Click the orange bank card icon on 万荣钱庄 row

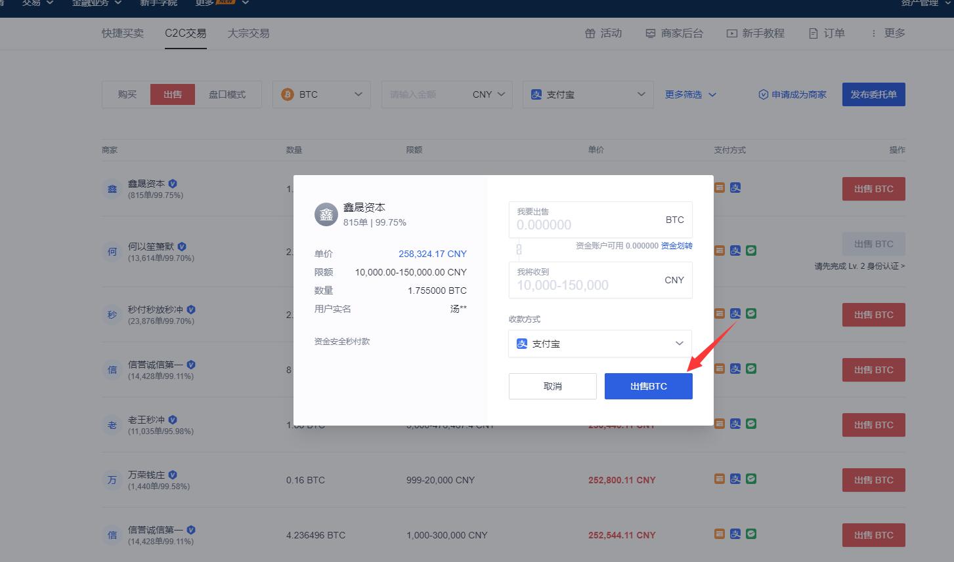pos(719,479)
